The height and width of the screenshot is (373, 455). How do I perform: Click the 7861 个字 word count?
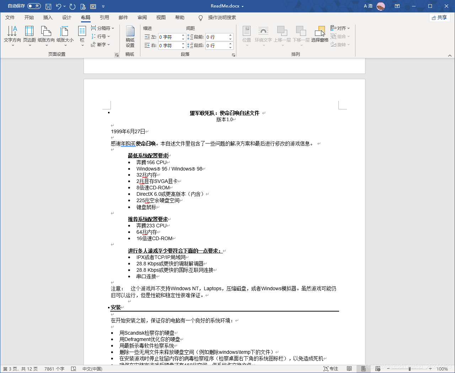(x=54, y=369)
